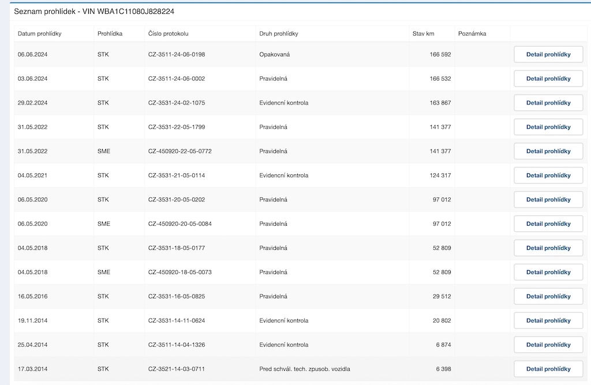View detail for SME protocol CZ-450920-18-05-0073

coord(548,272)
